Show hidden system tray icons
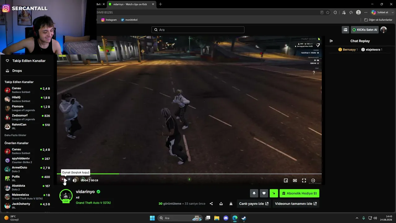This screenshot has width=396, height=223. point(357,218)
